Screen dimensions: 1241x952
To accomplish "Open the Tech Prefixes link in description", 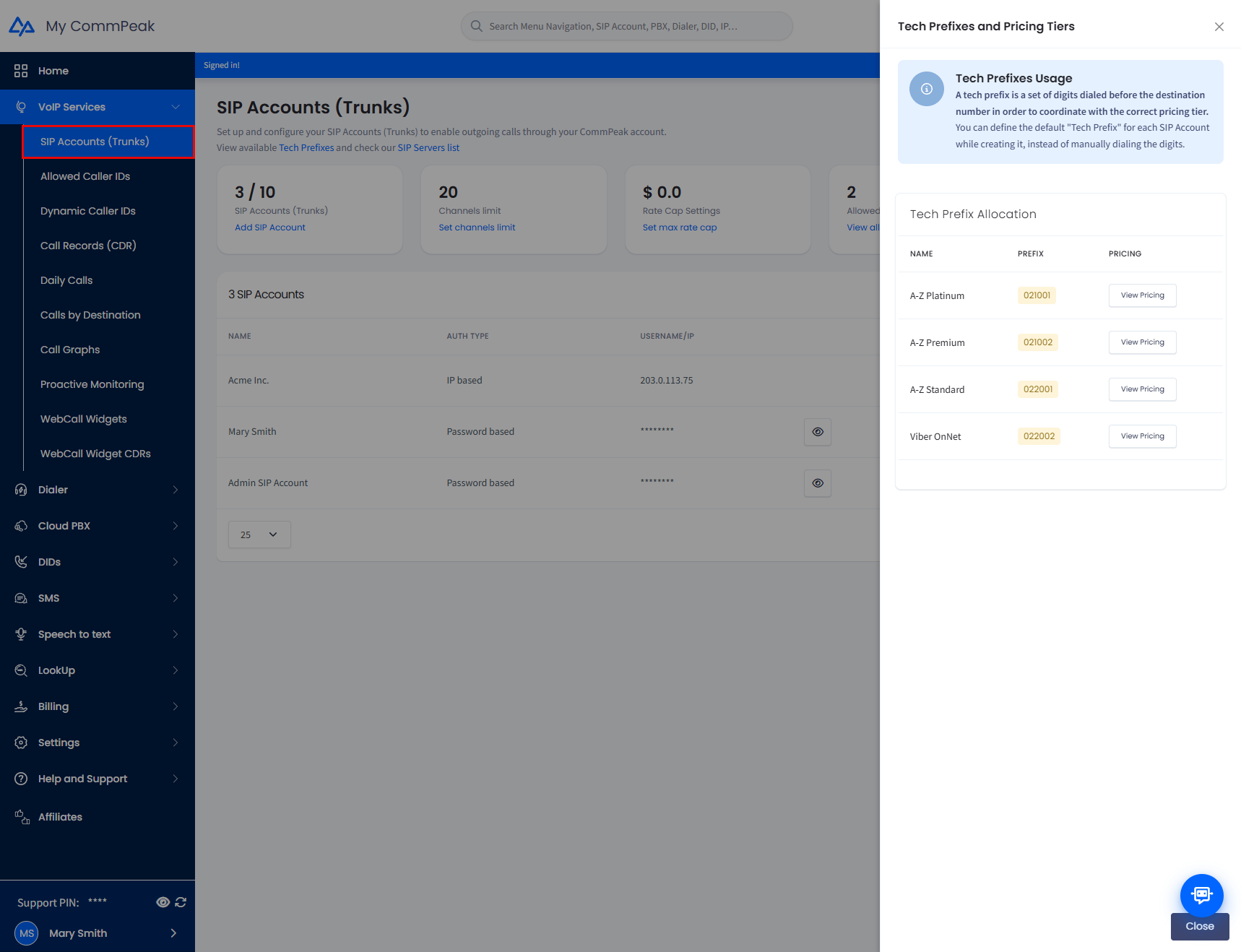I will 306,148.
